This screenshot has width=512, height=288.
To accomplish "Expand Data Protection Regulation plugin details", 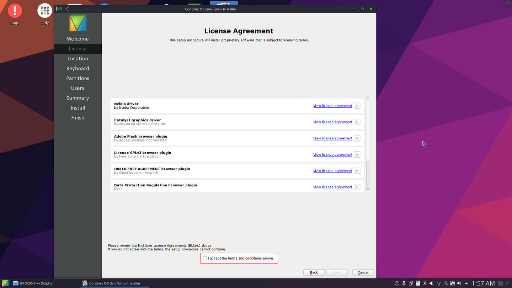I will (x=357, y=187).
